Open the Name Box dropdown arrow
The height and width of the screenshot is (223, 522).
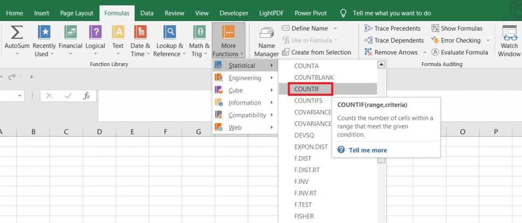click(x=20, y=96)
